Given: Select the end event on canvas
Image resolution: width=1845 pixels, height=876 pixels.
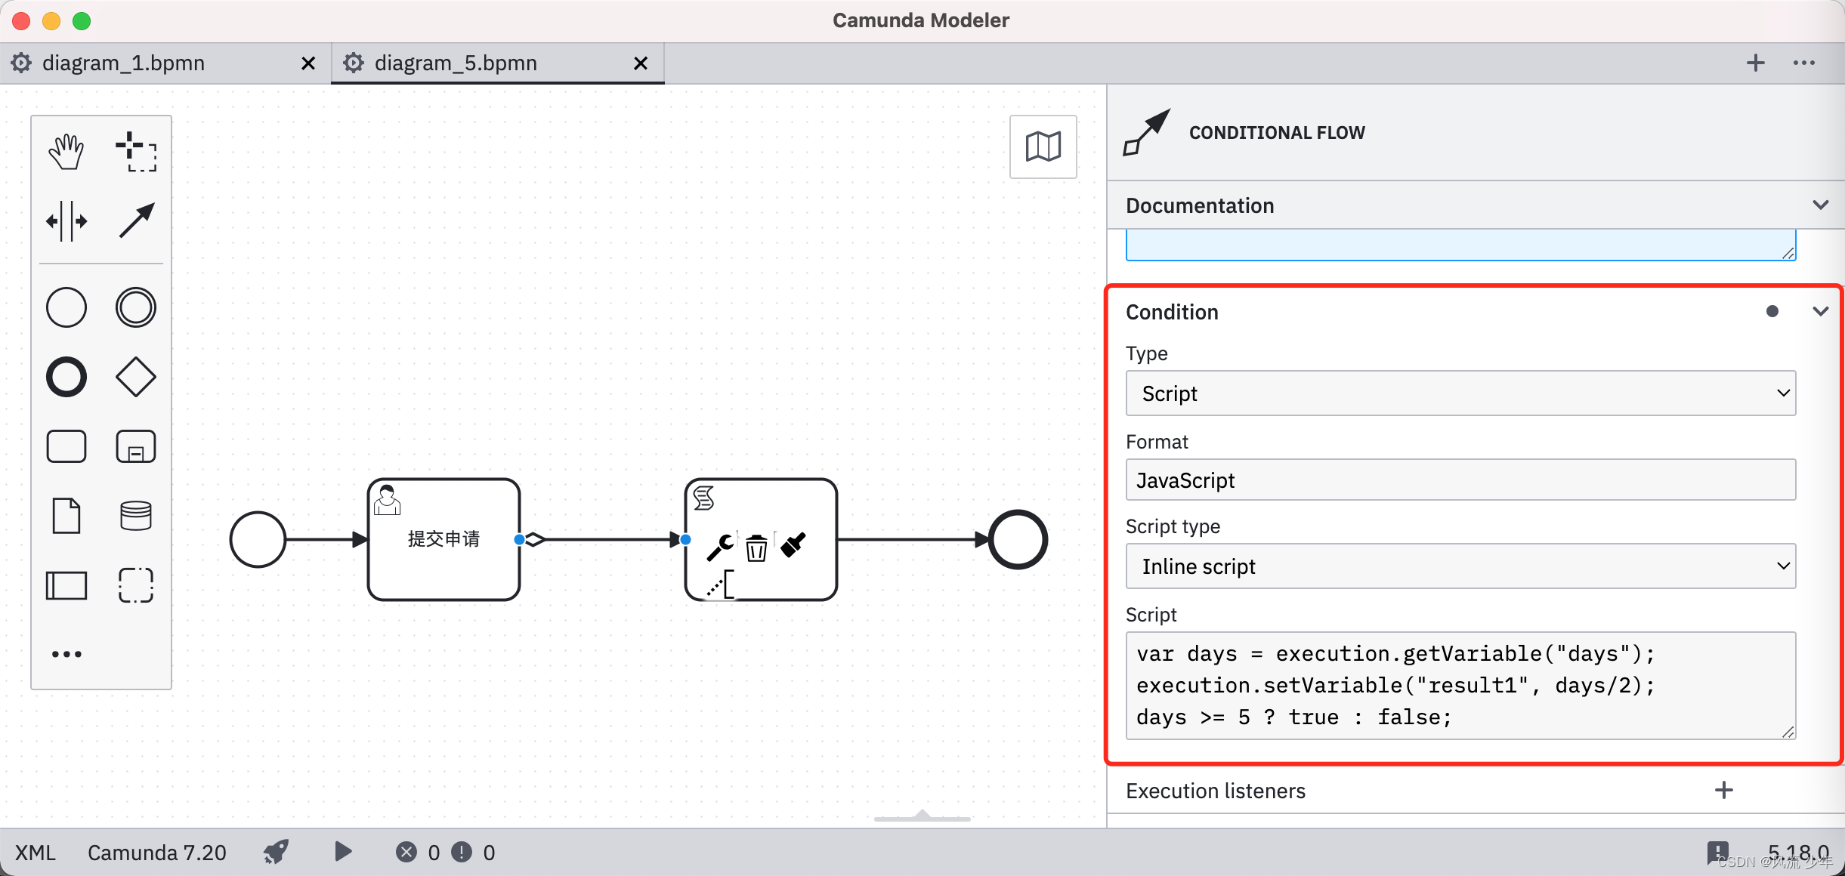Looking at the screenshot, I should pos(1018,540).
